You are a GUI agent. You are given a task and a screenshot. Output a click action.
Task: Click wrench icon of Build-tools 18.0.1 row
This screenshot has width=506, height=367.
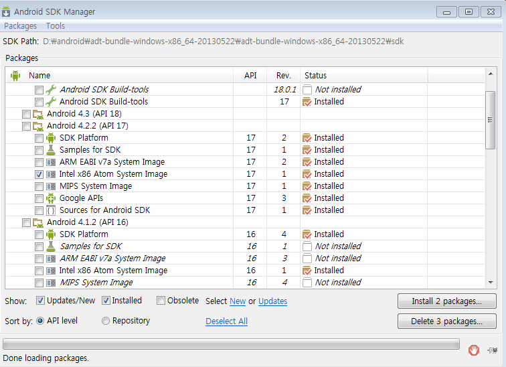point(51,90)
